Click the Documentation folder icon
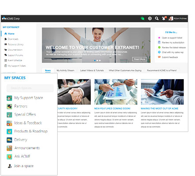This screenshot has height=176, width=195. click(6, 50)
